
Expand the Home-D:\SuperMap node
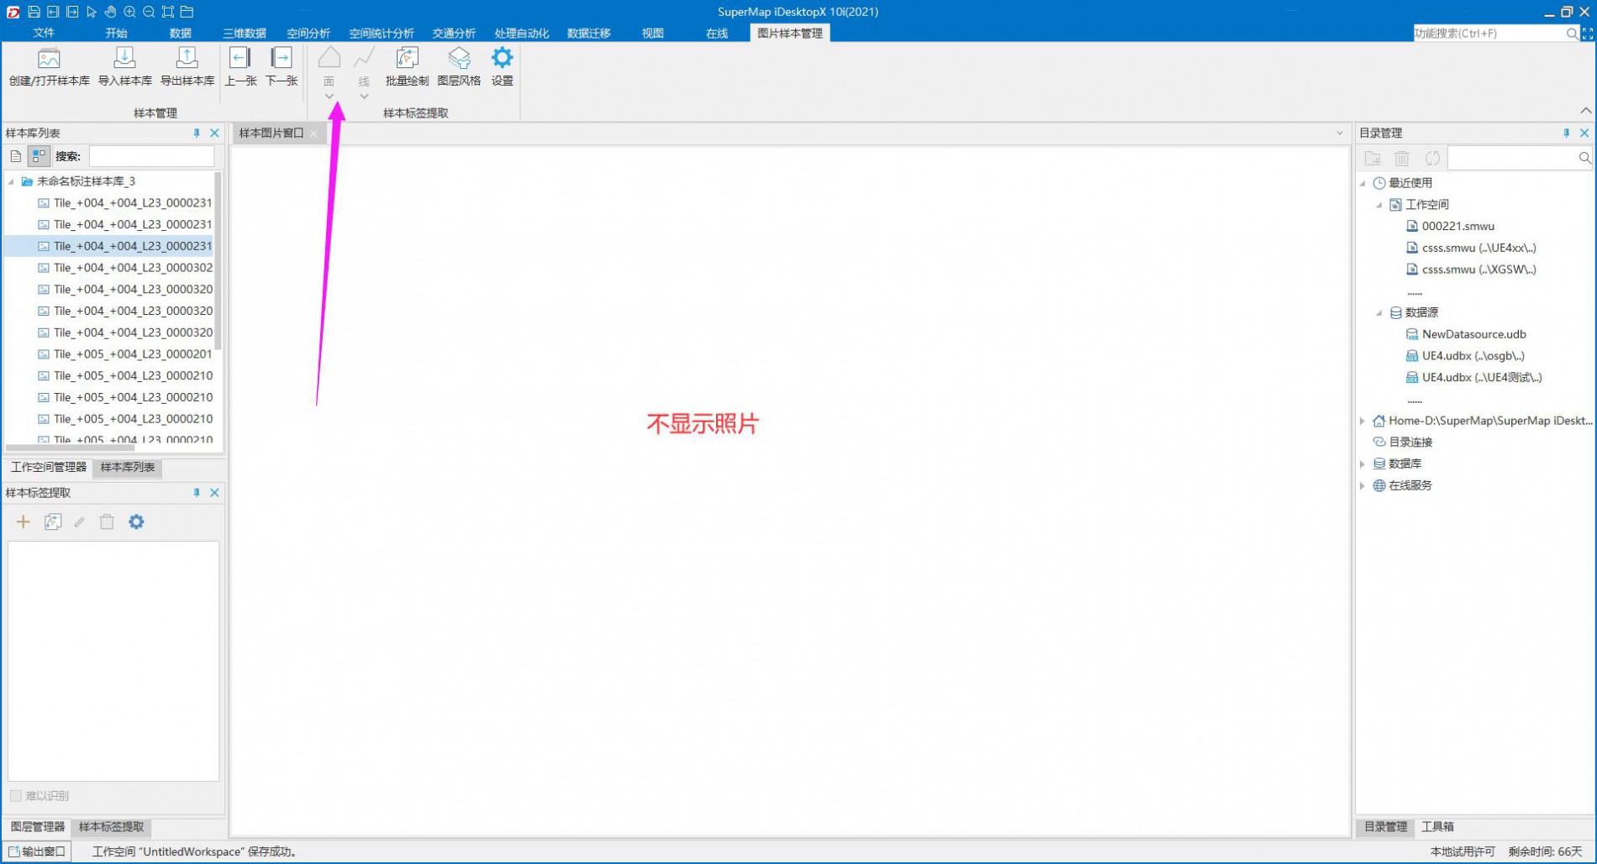point(1363,421)
